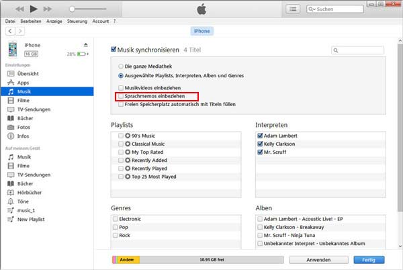Check the Recently Played playlist
Image resolution: width=403 pixels, height=270 pixels.
pos(121,169)
